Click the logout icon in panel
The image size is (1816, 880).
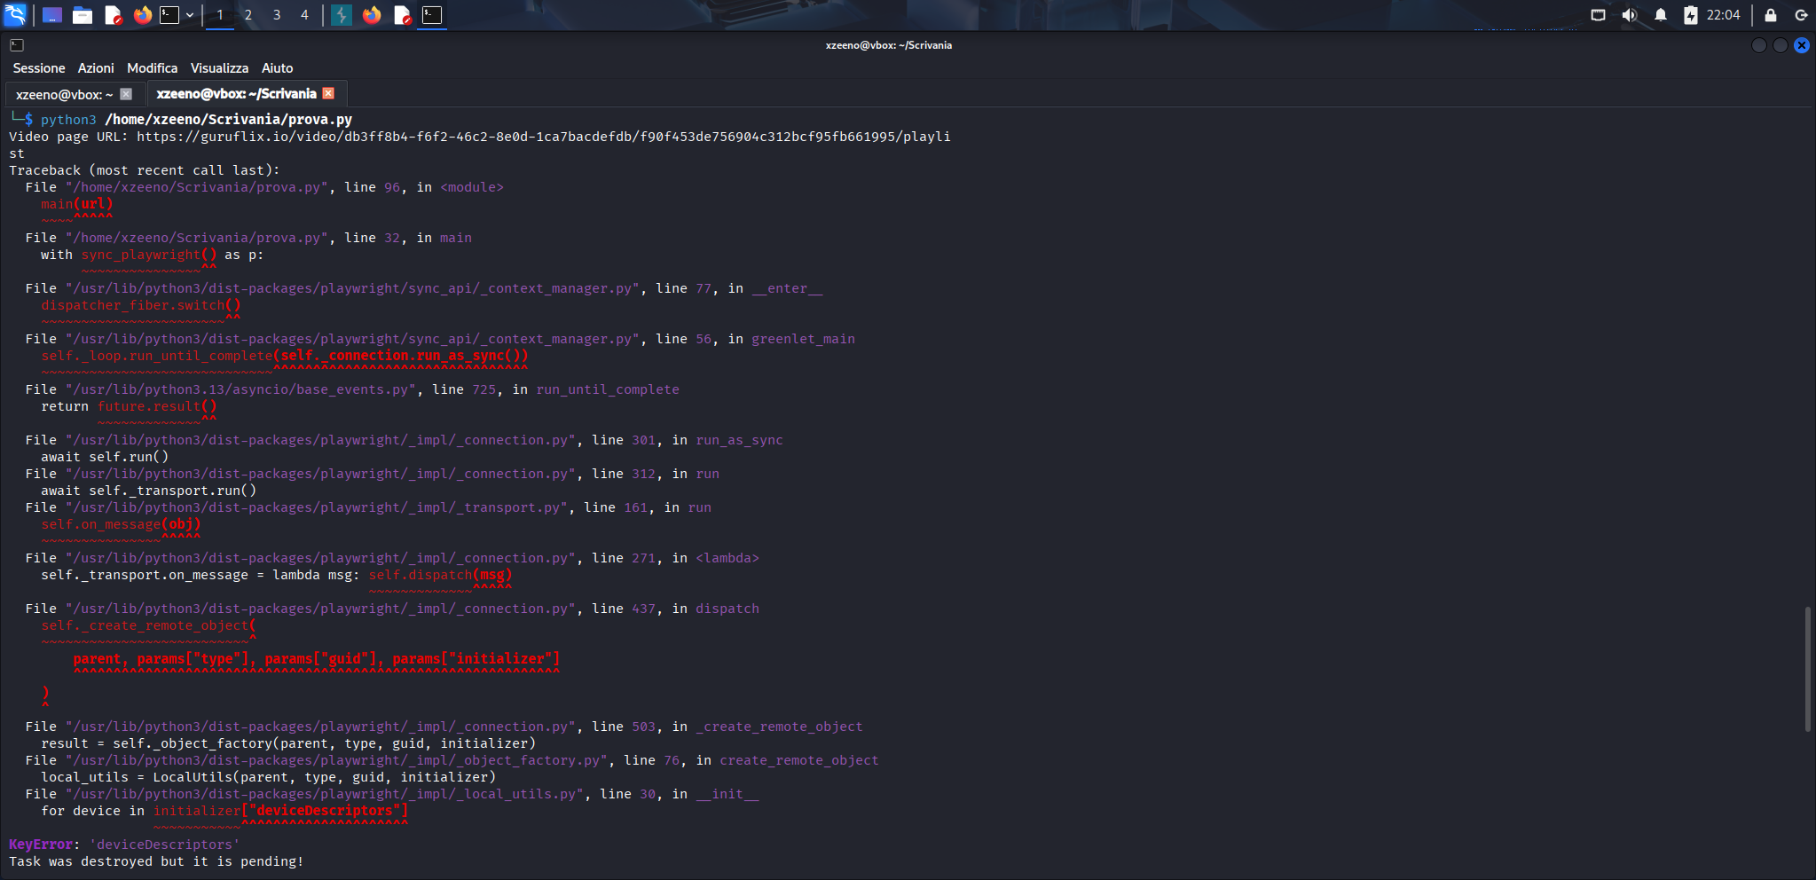(x=1801, y=15)
